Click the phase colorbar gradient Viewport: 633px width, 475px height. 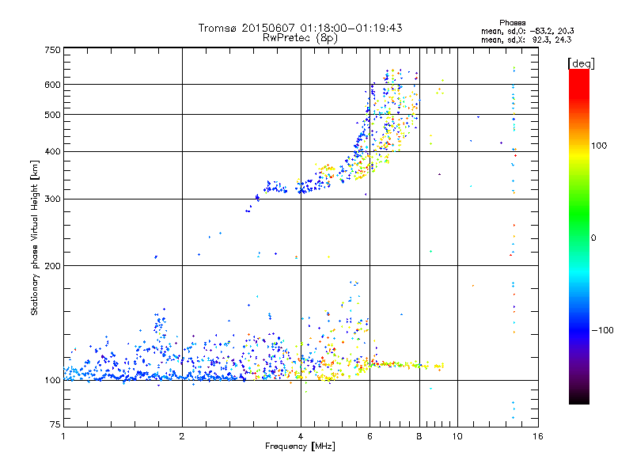(579, 237)
